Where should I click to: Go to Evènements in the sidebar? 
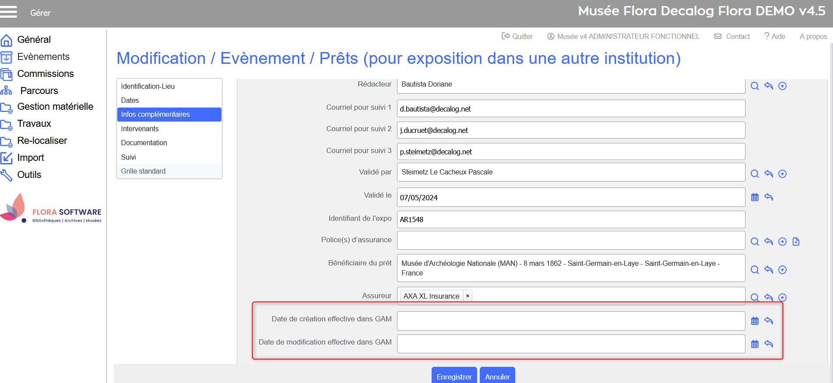point(43,57)
